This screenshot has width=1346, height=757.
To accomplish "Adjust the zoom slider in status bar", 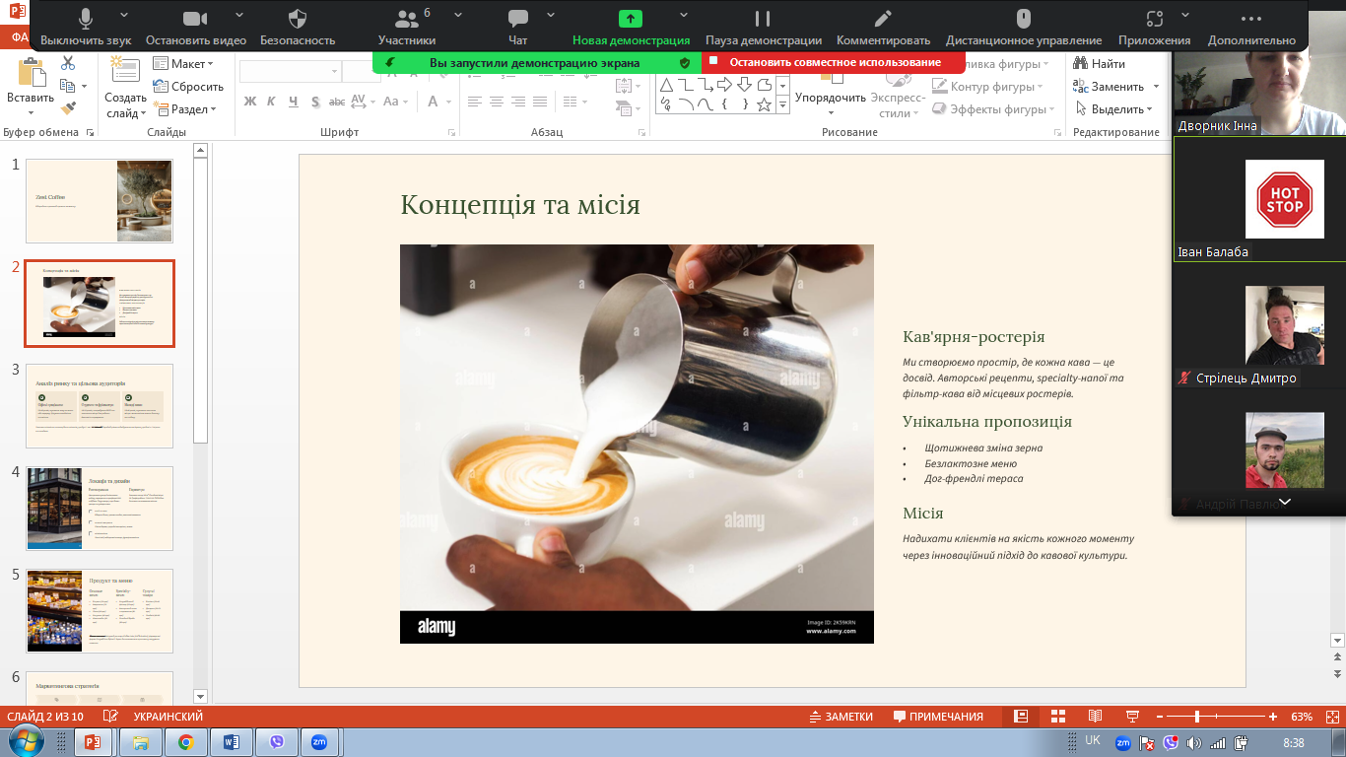I will point(1197,717).
